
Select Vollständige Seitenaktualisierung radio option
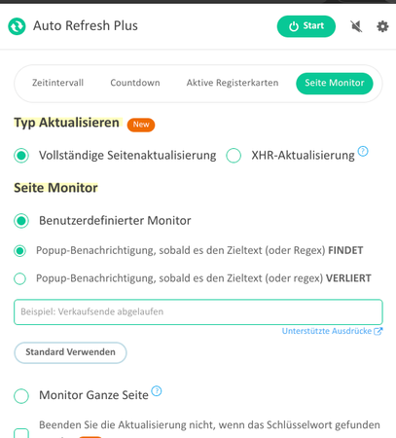pos(21,156)
